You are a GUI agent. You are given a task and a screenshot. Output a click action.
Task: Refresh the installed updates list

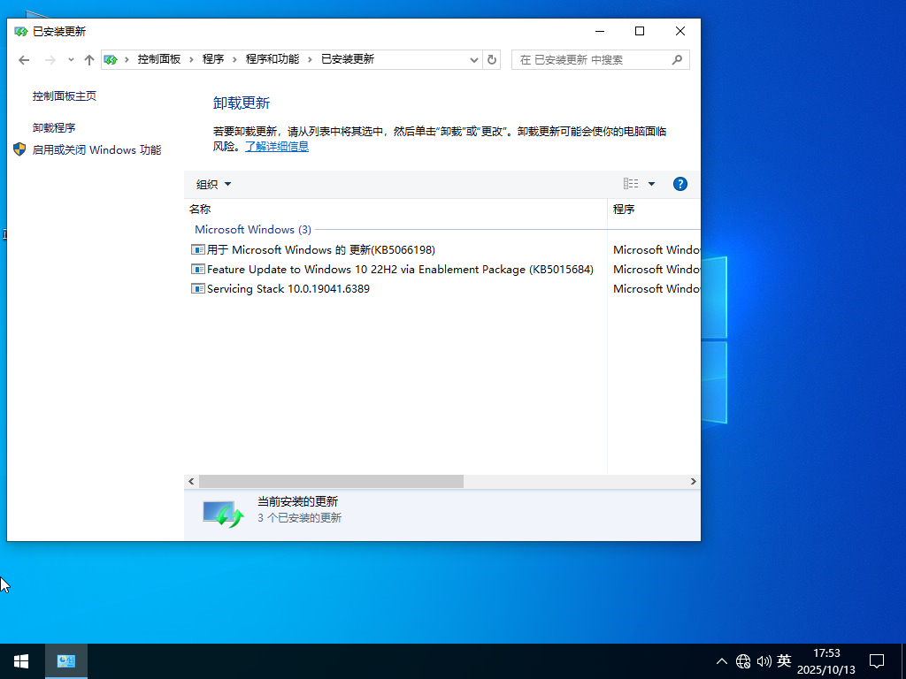(492, 59)
